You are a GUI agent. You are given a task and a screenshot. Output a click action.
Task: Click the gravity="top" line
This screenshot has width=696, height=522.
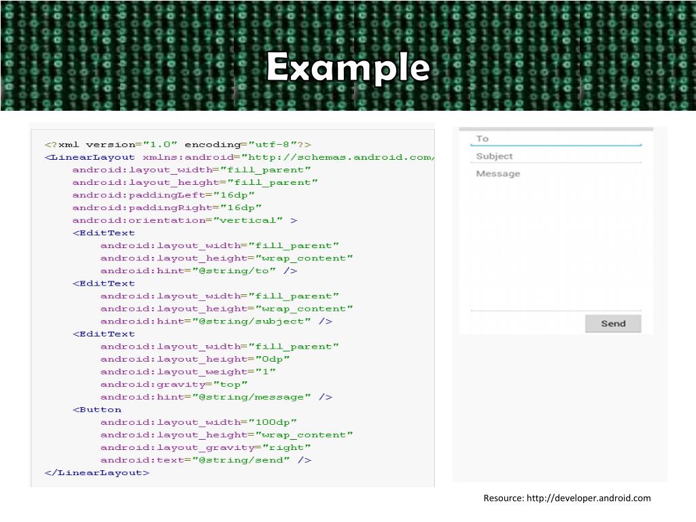(173, 385)
